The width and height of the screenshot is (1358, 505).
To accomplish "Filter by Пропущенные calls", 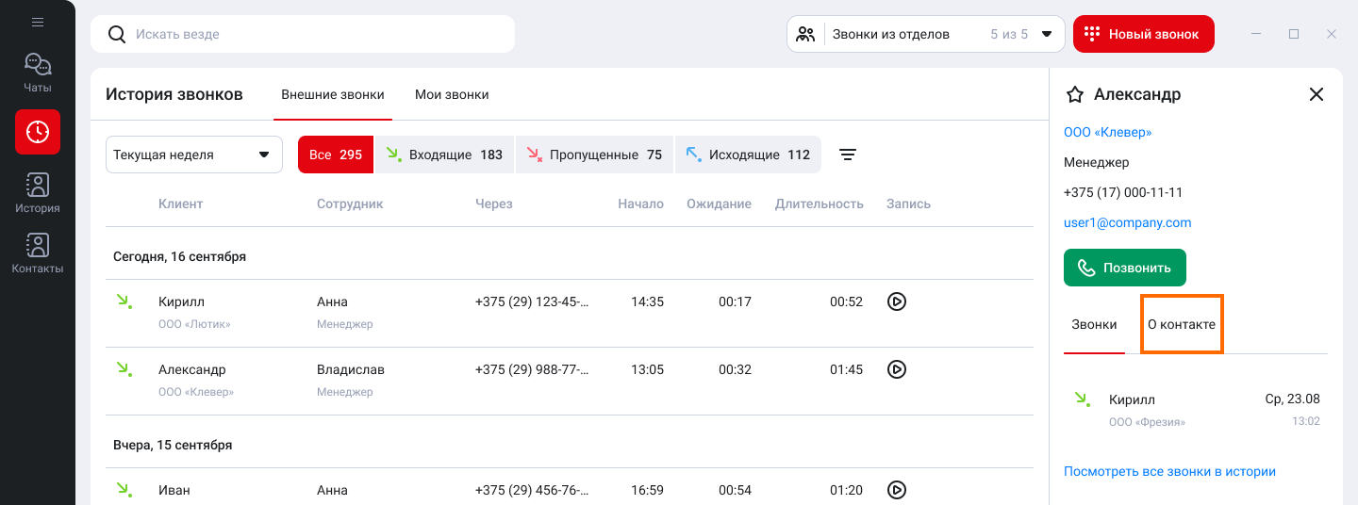I will coord(594,155).
